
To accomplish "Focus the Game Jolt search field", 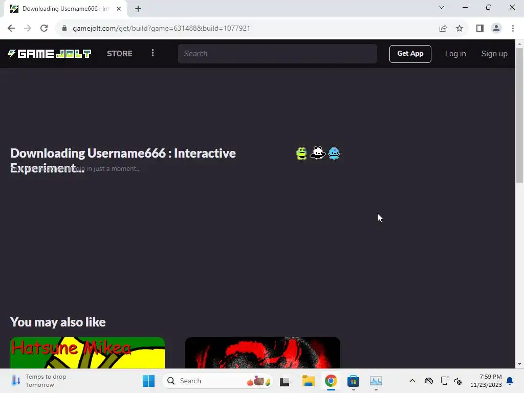I will 277,53.
